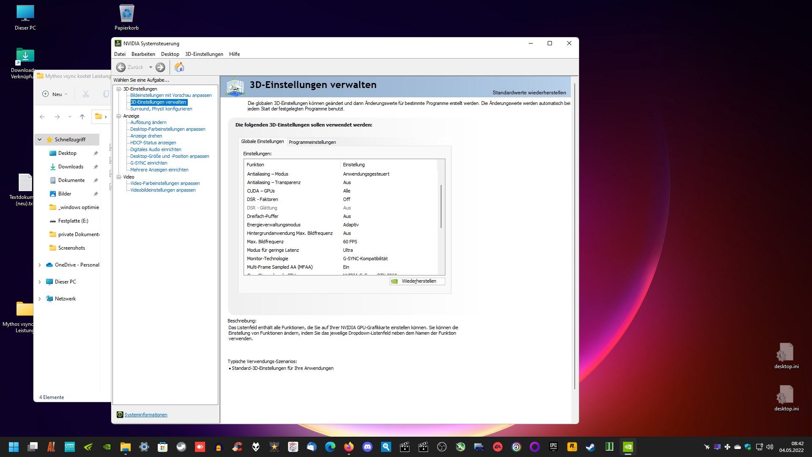
Task: Click the Zurück back arrow icon
Action: click(x=121, y=67)
